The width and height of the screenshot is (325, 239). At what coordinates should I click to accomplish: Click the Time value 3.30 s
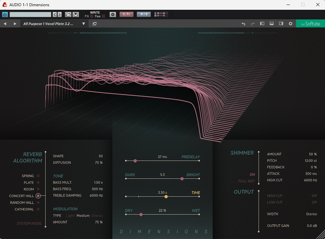pyautogui.click(x=162, y=192)
